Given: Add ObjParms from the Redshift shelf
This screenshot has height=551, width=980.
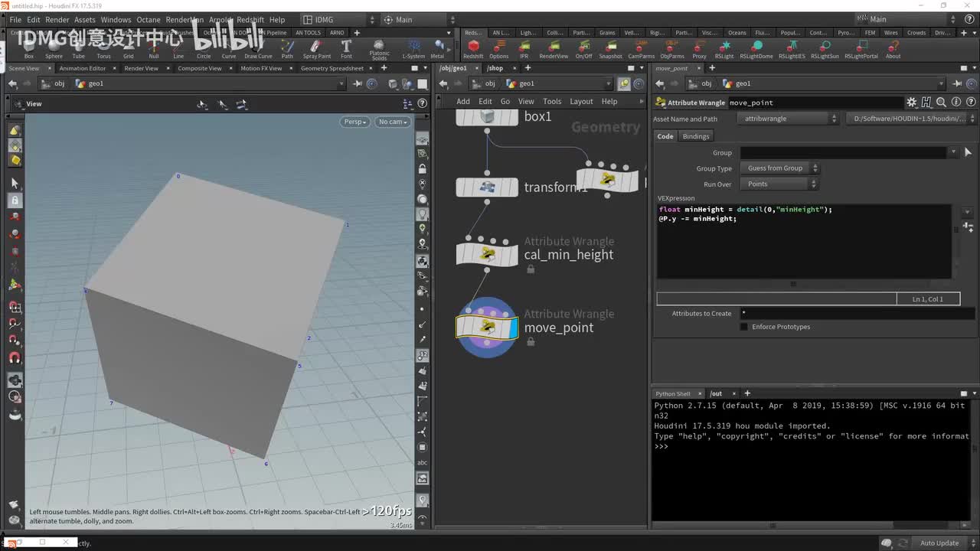Looking at the screenshot, I should [672, 51].
